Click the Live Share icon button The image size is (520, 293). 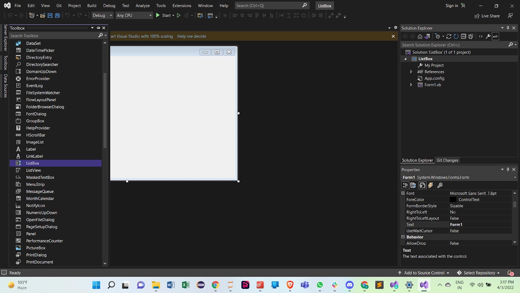[x=487, y=16]
